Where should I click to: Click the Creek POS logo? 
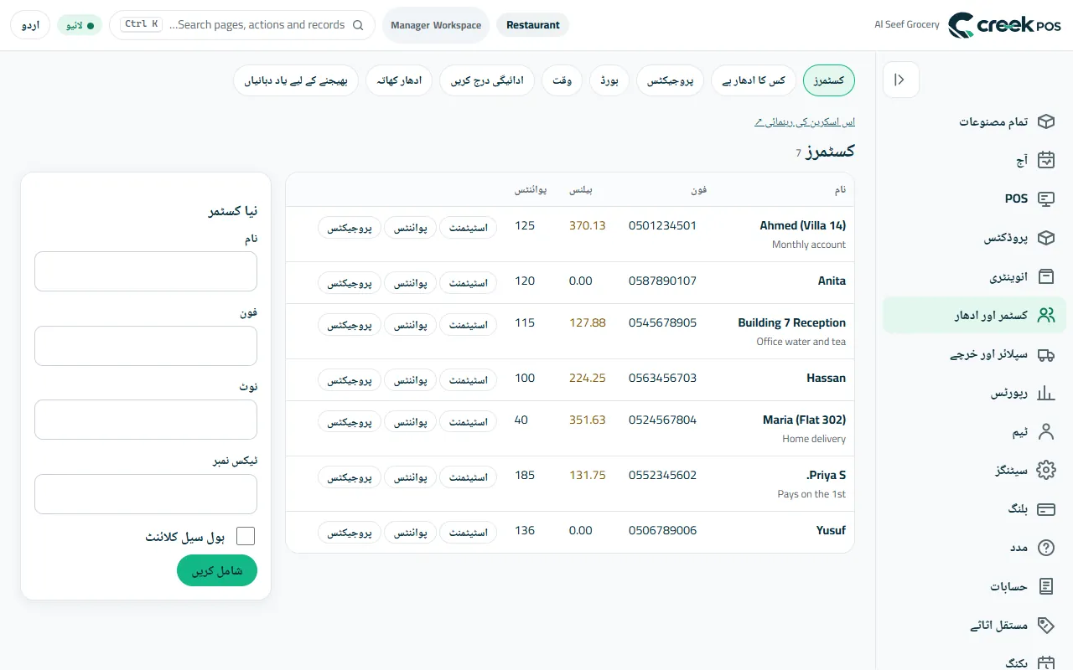tap(1004, 25)
